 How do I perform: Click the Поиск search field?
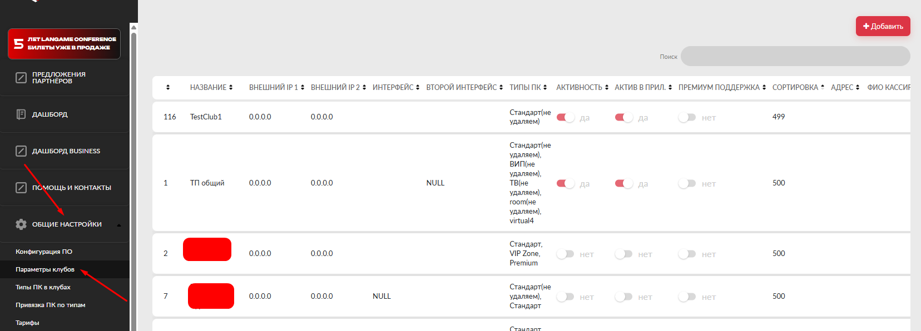[x=795, y=56]
